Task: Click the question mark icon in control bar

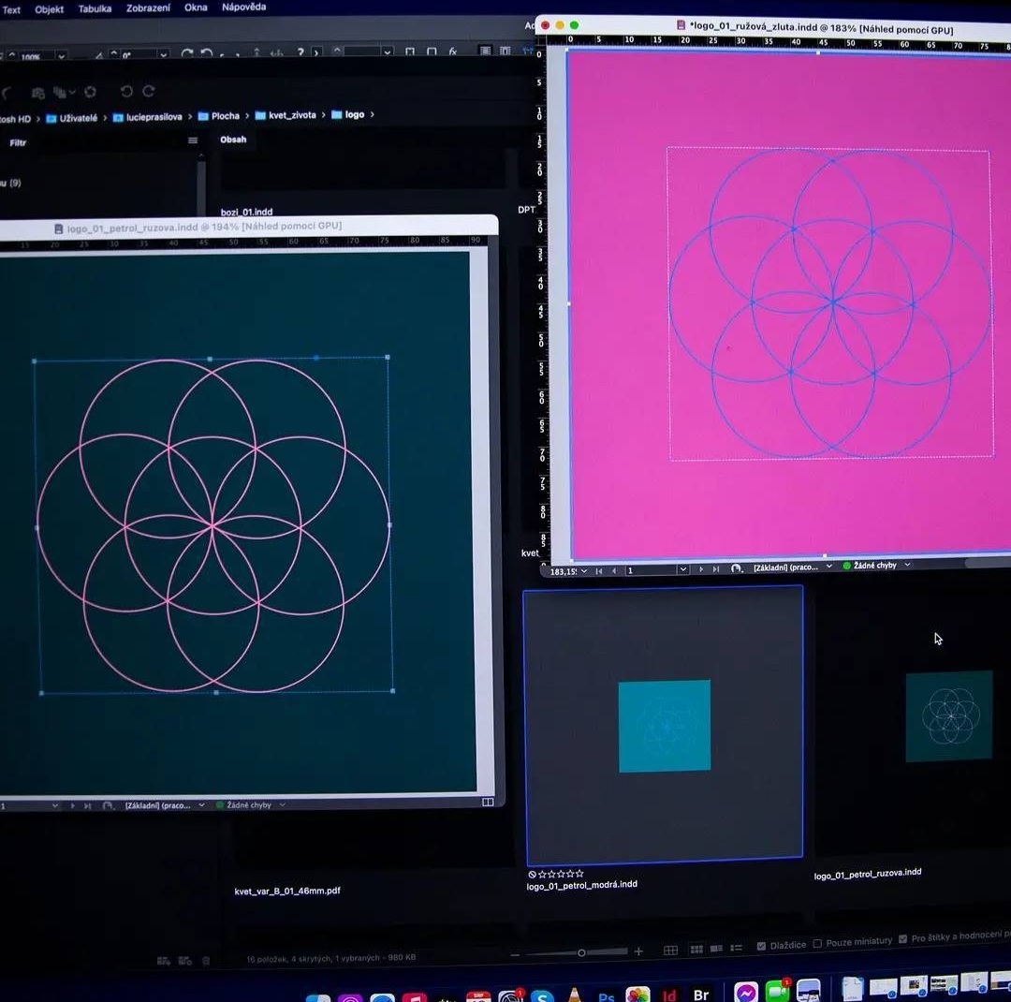Action: point(300,52)
